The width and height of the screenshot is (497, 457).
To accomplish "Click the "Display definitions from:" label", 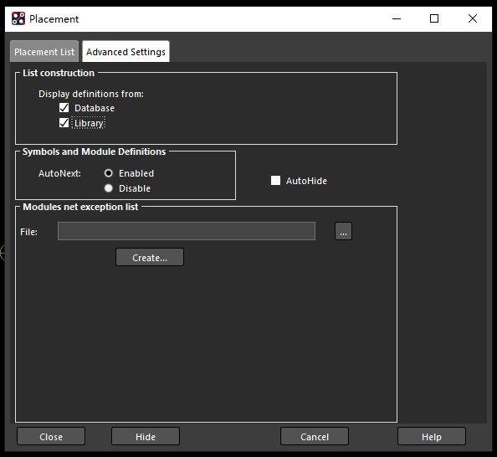I will point(91,94).
